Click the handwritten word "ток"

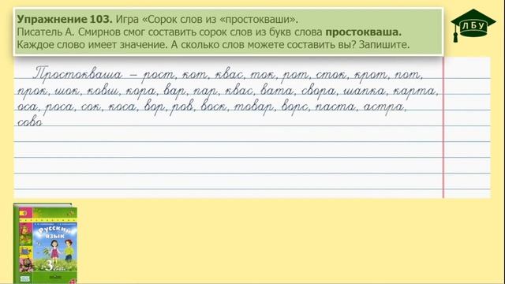(x=264, y=75)
